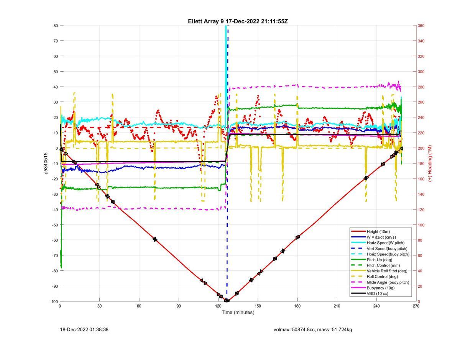Select 'Horiz Speed(buoy,pitch)' legend entry
Viewport: 460px width, 339px height.
coord(388,254)
